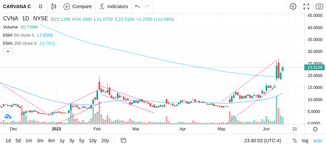Image resolution: width=326 pixels, height=147 pixels.
Task: Open axis settings gear at bottom right
Action: coord(315,129)
